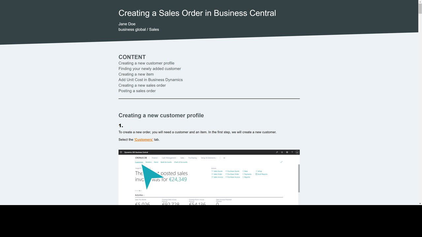Click the expand page arrows icon

click(281, 162)
